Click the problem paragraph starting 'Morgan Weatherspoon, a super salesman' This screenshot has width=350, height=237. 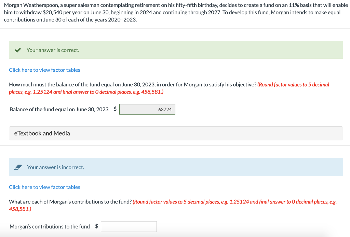[176, 13]
